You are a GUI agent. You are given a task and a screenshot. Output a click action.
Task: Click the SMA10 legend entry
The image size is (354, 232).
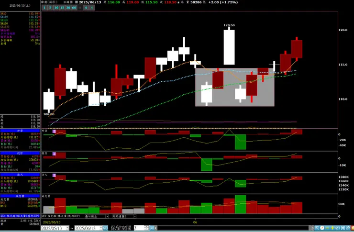click(20, 17)
